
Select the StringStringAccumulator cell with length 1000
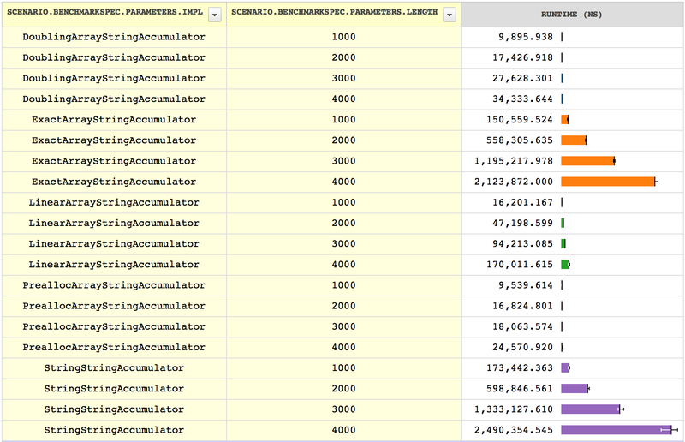click(113, 367)
